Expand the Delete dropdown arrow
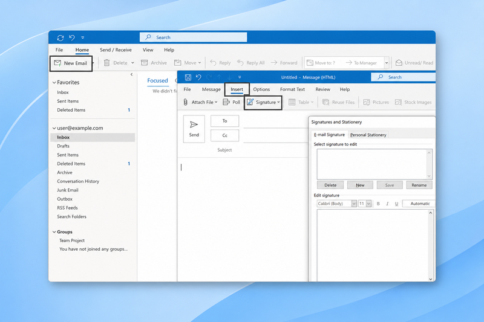 point(132,63)
